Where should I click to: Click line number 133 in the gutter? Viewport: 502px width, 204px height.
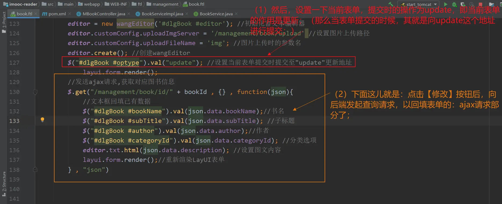pyautogui.click(x=14, y=121)
